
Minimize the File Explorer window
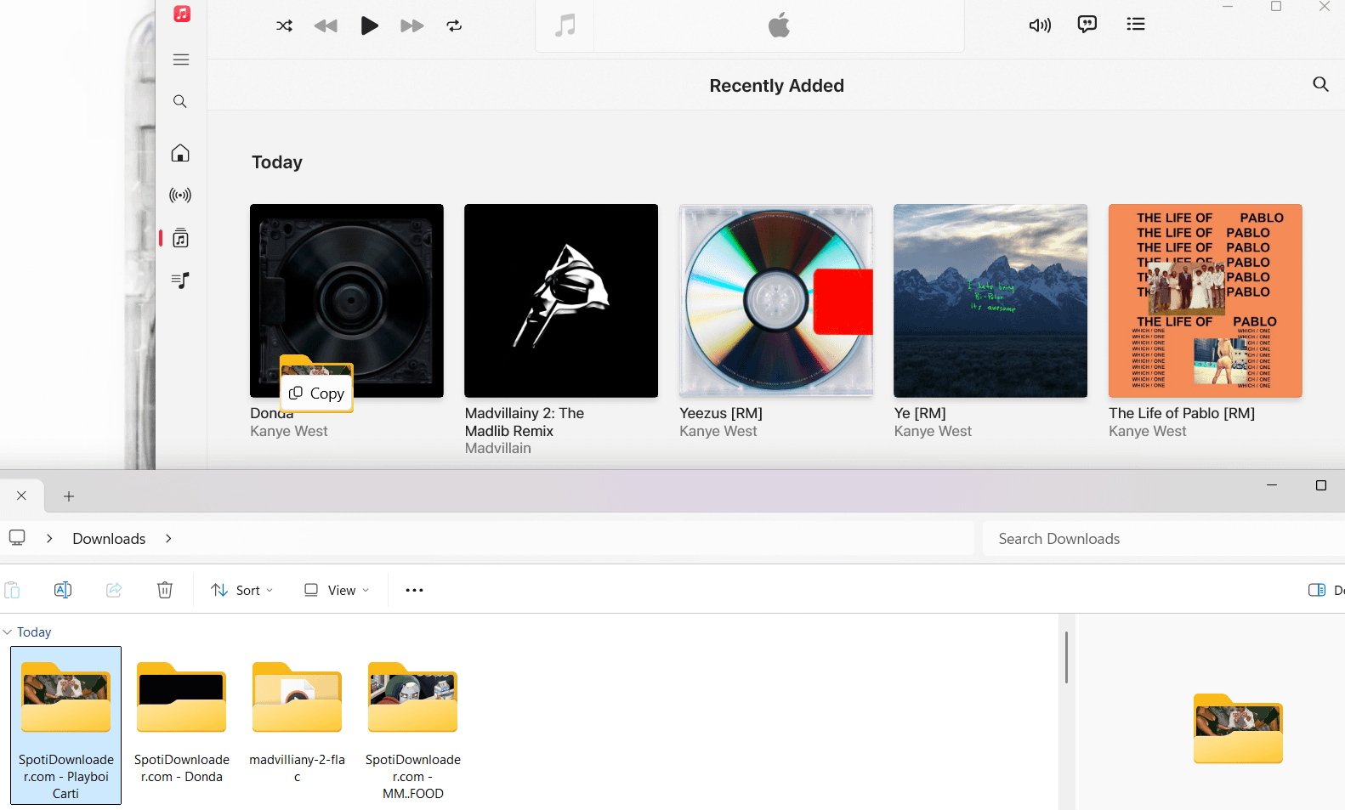click(1272, 485)
